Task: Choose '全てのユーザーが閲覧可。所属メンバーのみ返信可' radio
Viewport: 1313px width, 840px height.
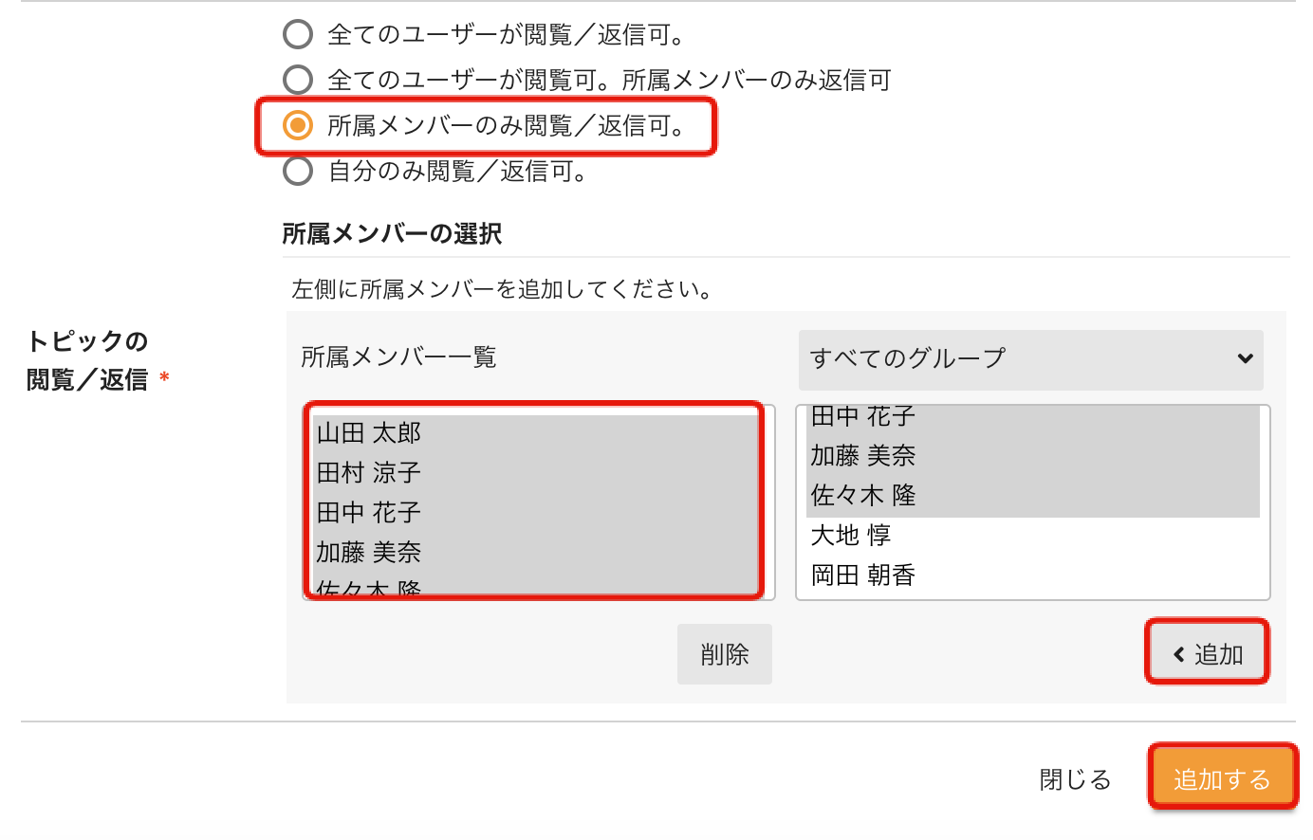Action: click(298, 80)
